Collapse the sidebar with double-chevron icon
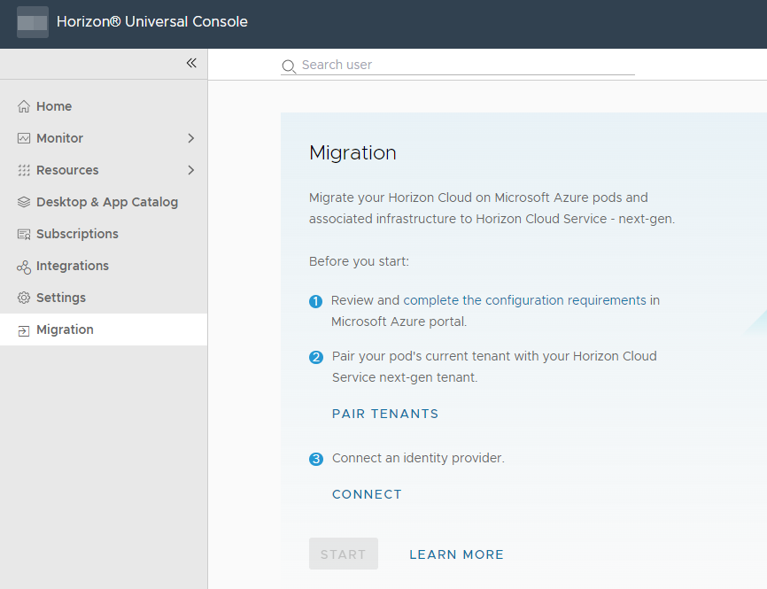 (x=191, y=63)
